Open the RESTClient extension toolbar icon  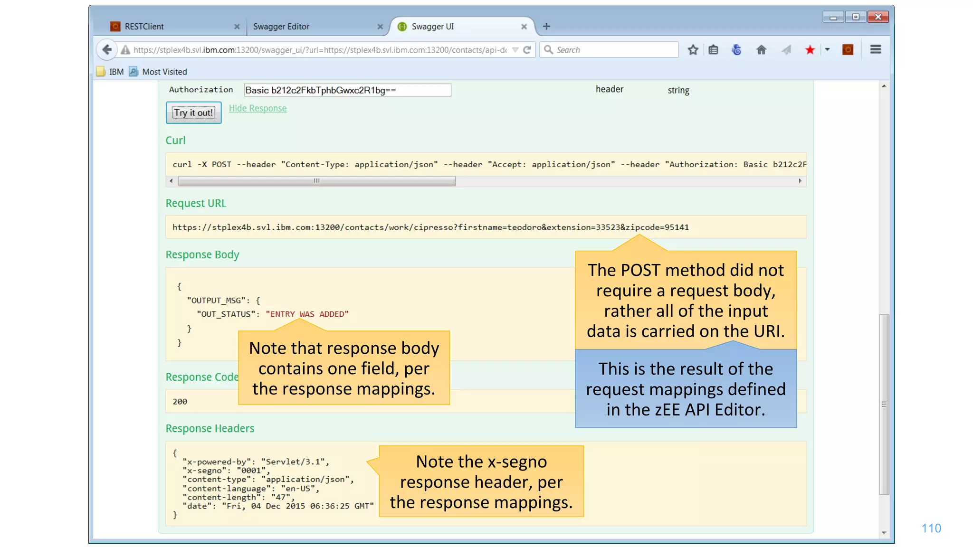click(848, 50)
